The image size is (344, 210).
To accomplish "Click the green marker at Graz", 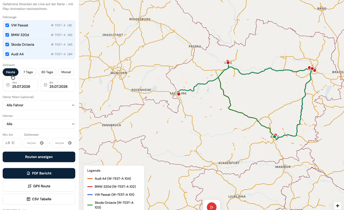I will [x=274, y=137].
